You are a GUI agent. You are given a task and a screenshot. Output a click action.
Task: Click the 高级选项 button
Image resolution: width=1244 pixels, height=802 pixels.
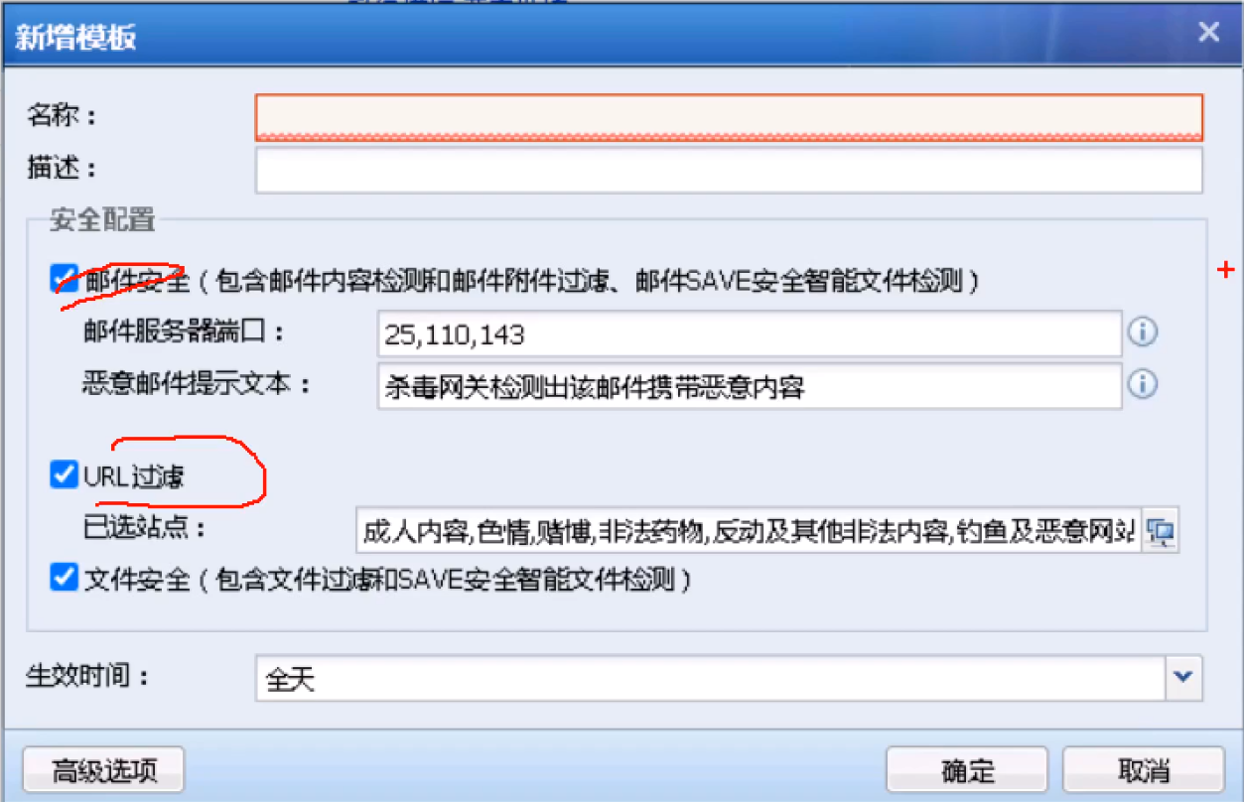pos(103,770)
